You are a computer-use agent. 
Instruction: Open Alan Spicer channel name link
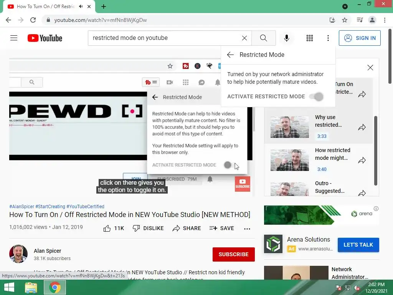pyautogui.click(x=47, y=251)
